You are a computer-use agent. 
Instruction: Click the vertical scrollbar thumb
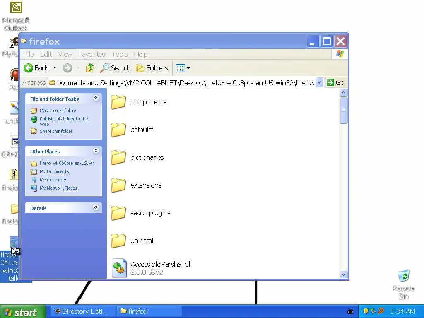click(343, 110)
